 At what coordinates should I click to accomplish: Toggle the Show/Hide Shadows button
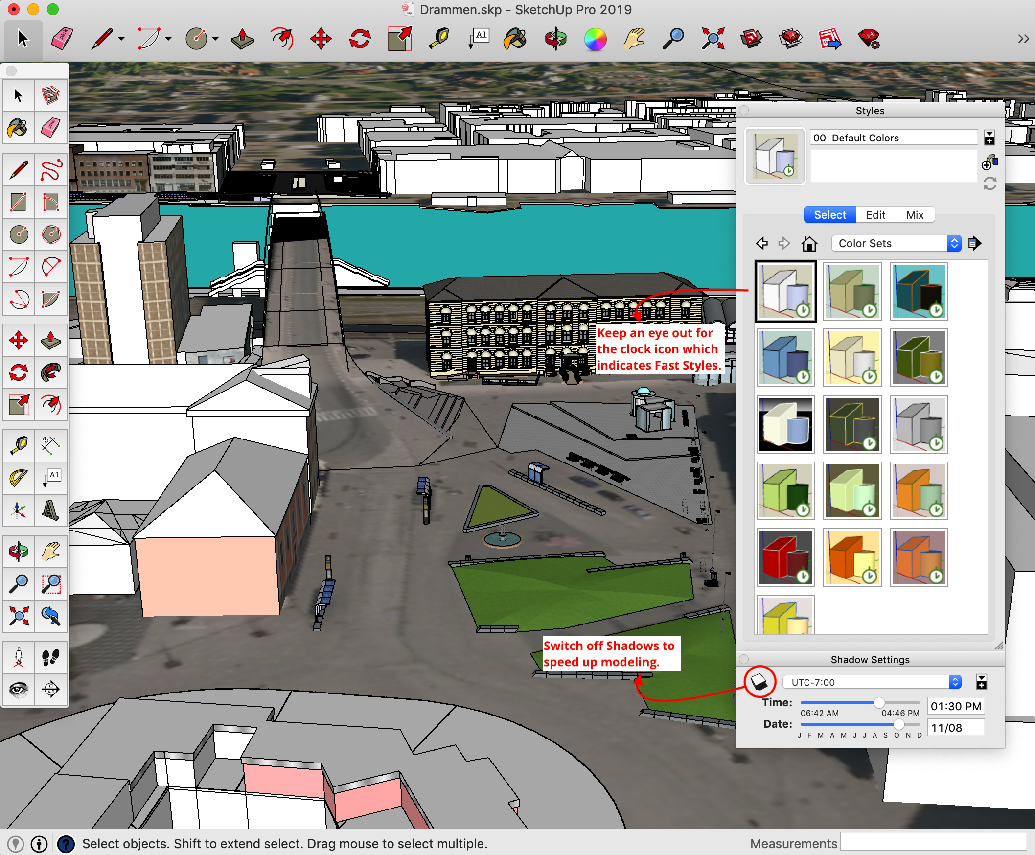pos(759,682)
